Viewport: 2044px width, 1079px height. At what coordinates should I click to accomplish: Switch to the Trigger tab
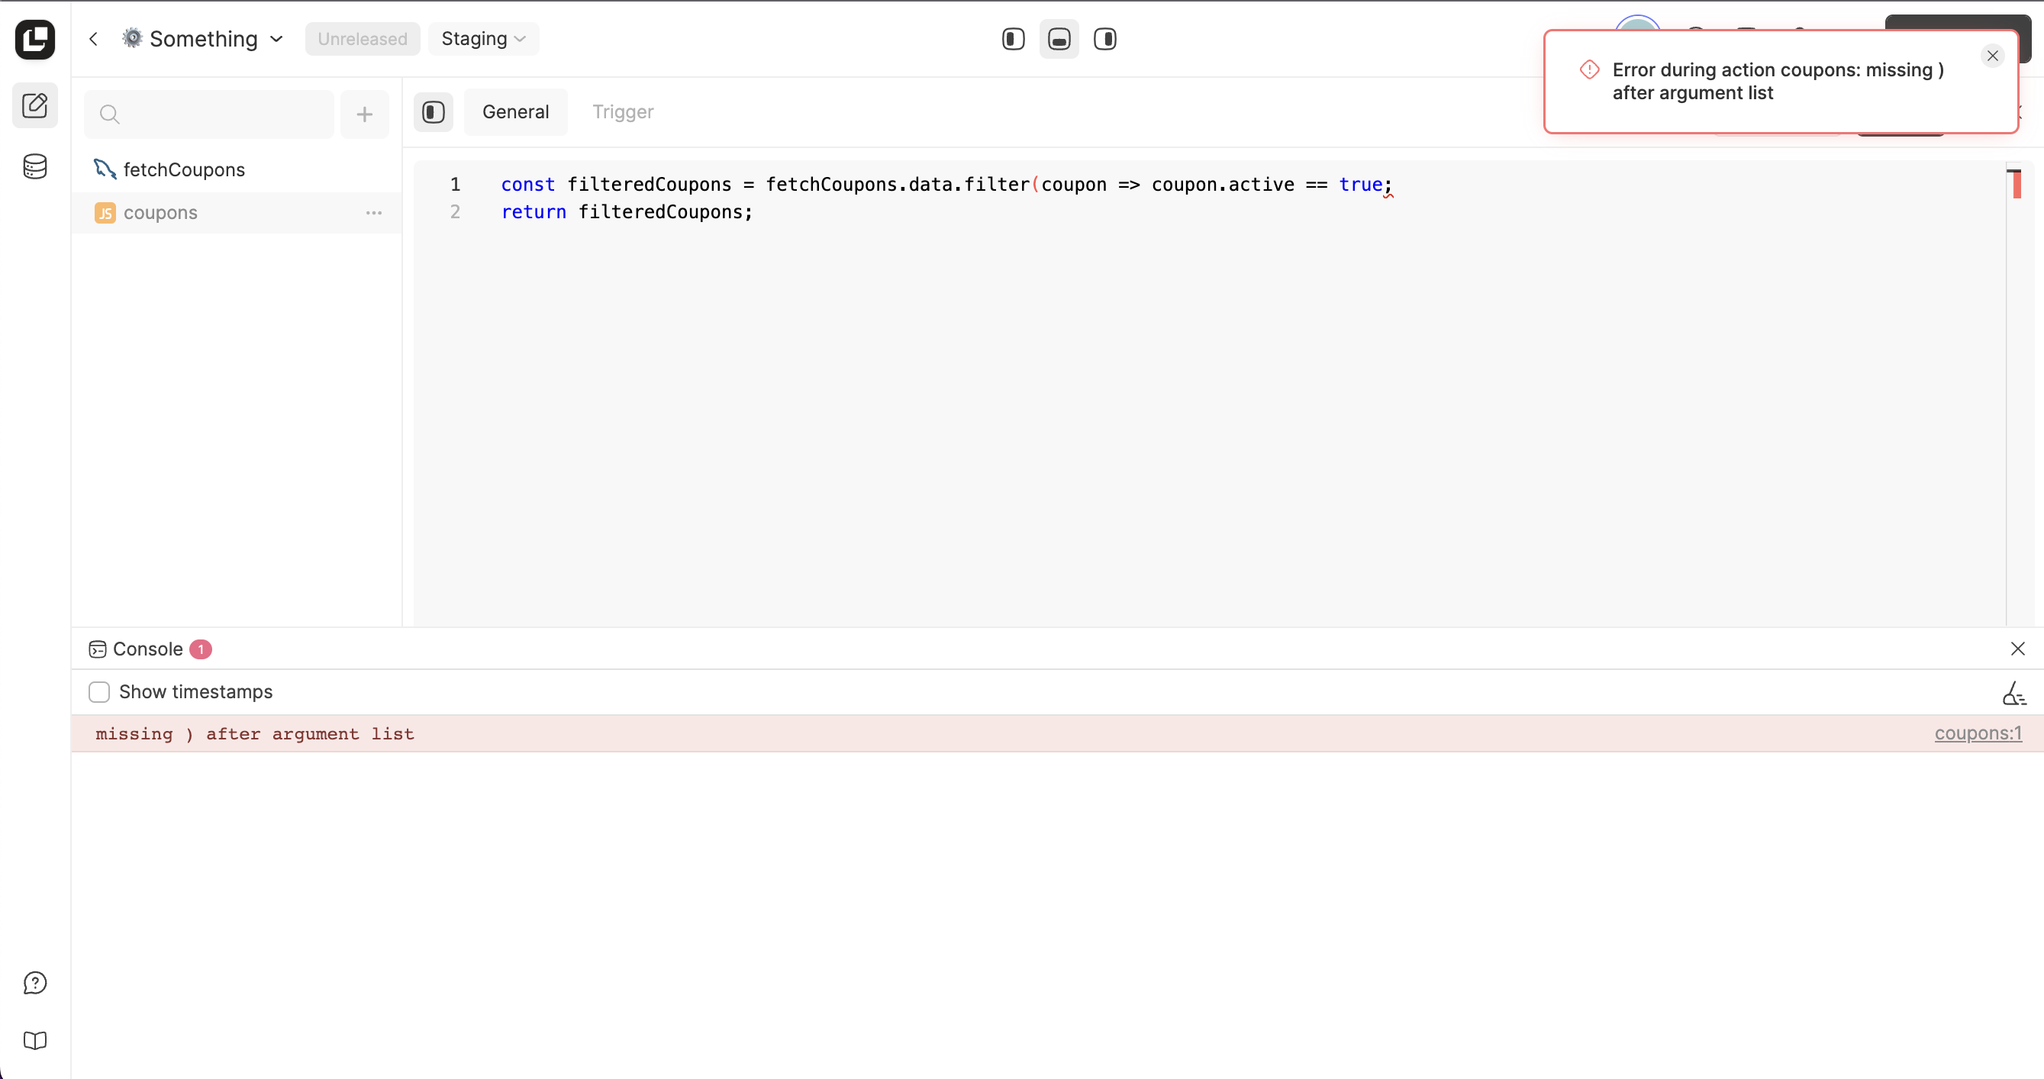click(x=622, y=112)
